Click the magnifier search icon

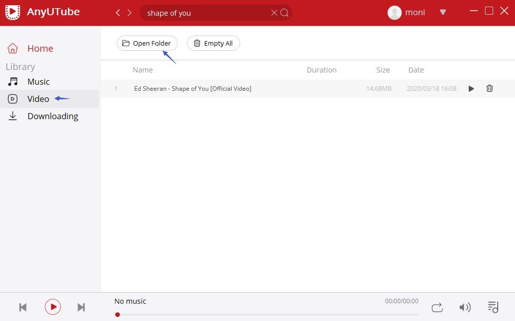tap(284, 13)
